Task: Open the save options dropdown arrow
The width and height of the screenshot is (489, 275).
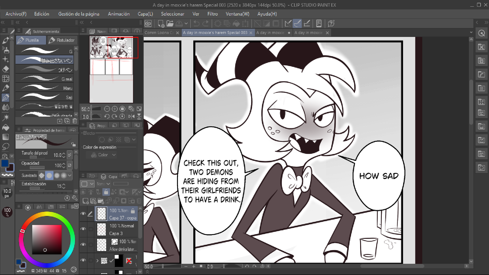Action: pyautogui.click(x=186, y=24)
